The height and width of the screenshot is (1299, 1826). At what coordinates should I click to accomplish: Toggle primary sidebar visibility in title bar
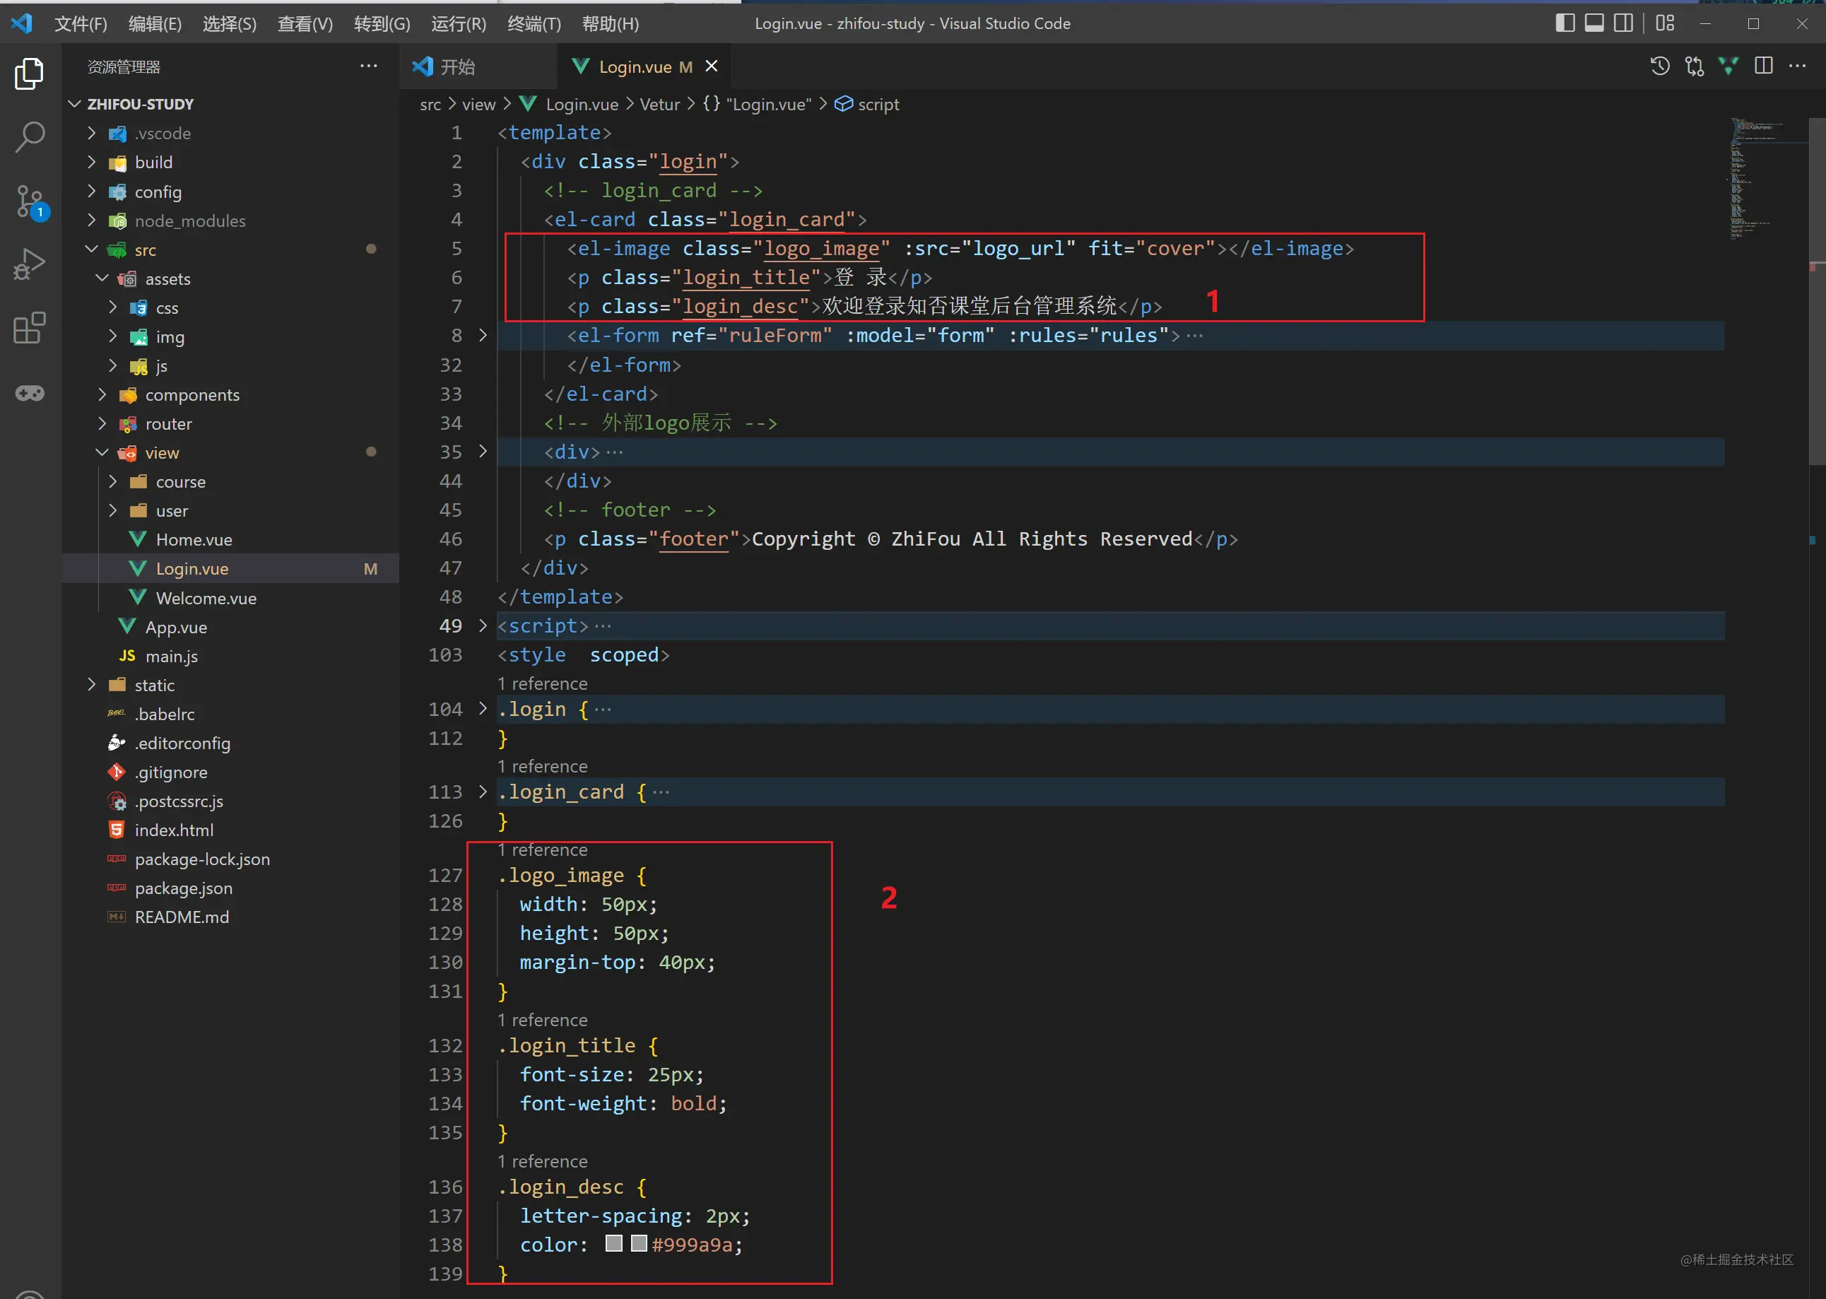pos(1565,23)
